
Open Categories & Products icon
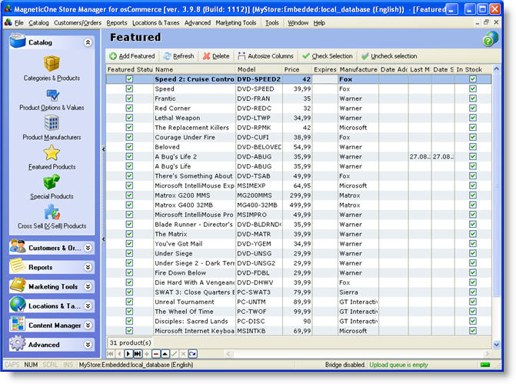click(x=52, y=63)
